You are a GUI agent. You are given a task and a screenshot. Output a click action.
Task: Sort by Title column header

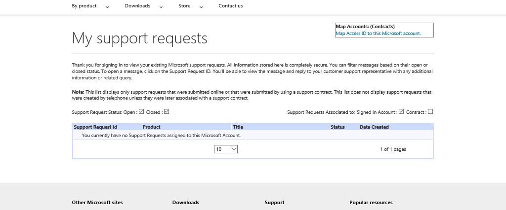tap(238, 127)
